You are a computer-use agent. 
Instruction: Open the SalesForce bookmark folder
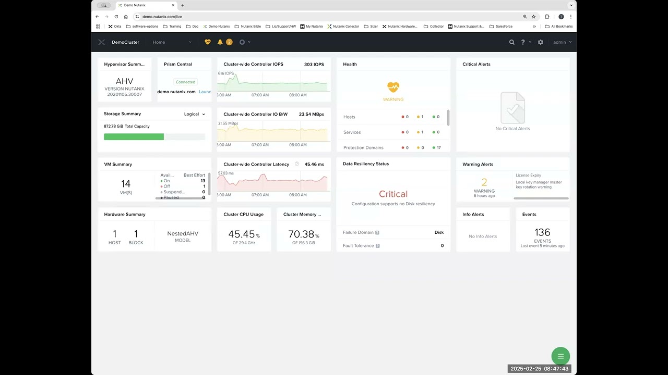[501, 26]
